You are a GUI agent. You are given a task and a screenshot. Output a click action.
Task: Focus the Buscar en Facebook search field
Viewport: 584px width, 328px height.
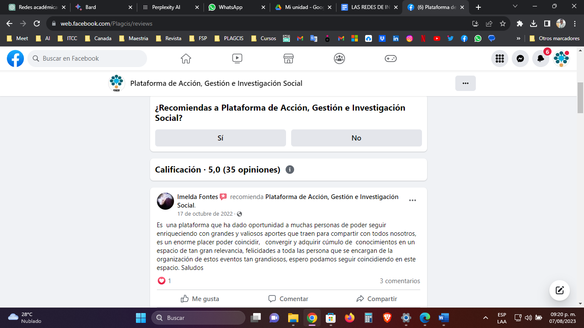click(87, 59)
